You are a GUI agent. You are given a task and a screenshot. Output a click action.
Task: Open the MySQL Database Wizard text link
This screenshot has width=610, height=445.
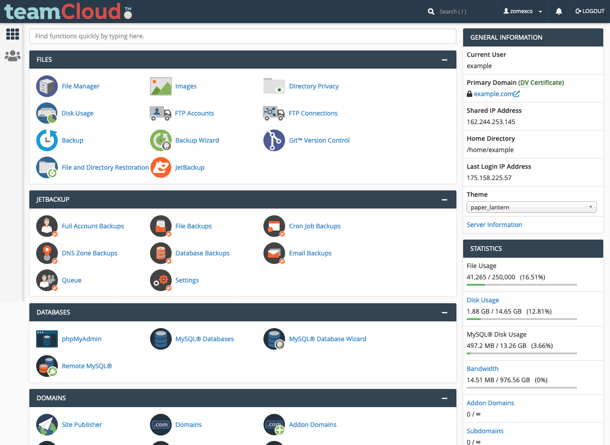point(328,339)
